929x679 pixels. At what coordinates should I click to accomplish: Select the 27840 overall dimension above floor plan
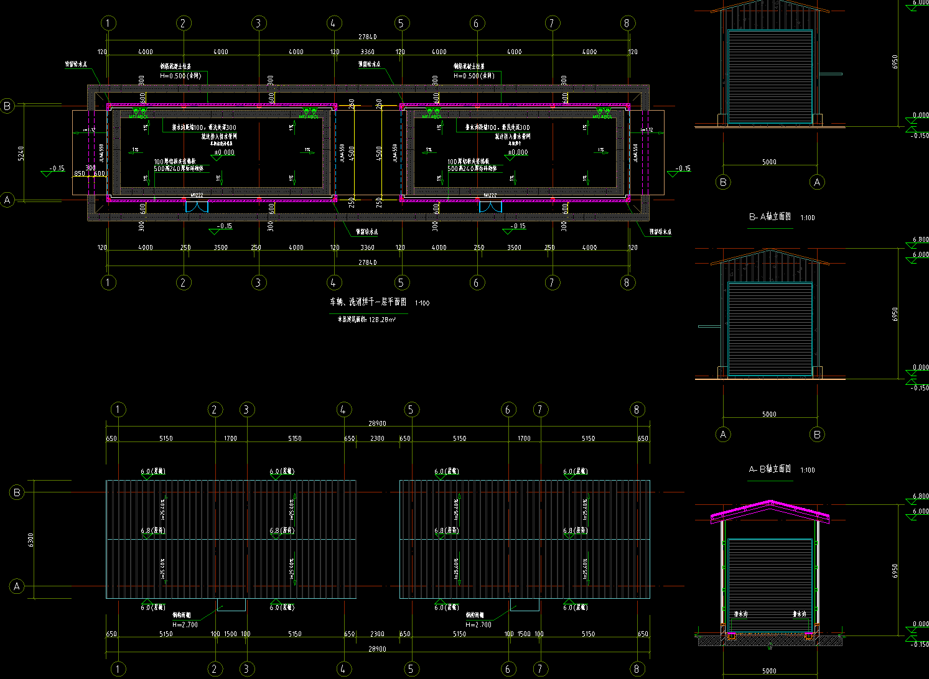(367, 37)
